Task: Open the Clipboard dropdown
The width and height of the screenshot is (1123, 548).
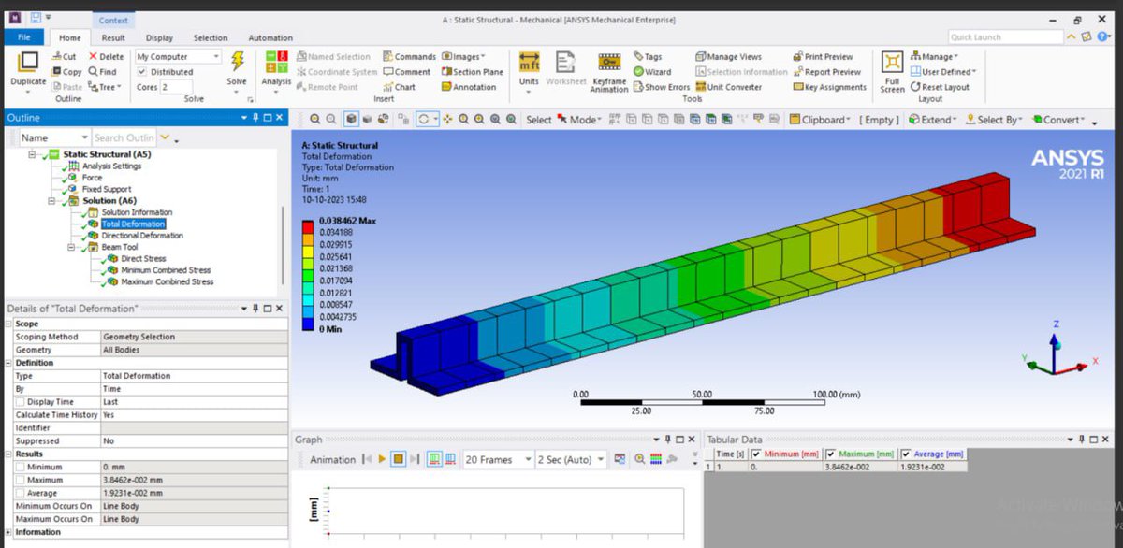Action: pyautogui.click(x=821, y=120)
